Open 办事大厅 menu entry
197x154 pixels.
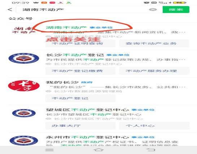80,126
